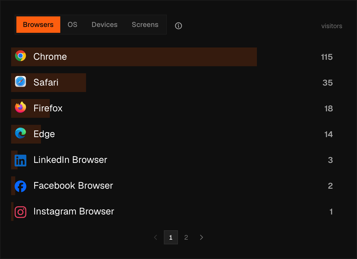Click the Chrome row label
The image size is (357, 259).
(x=50, y=57)
